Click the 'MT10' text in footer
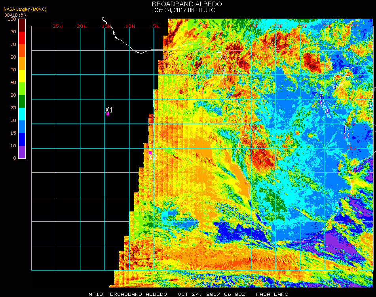The width and height of the screenshot is (376, 297). pyautogui.click(x=96, y=294)
